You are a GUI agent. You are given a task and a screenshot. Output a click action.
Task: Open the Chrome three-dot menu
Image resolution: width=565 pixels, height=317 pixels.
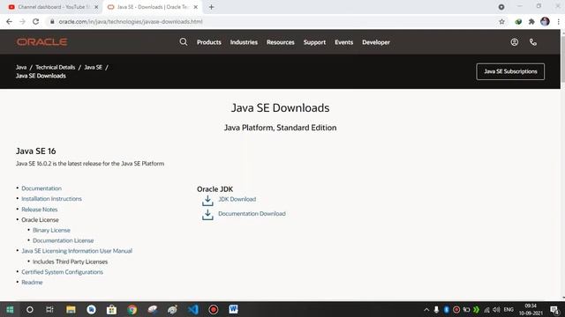[558, 21]
